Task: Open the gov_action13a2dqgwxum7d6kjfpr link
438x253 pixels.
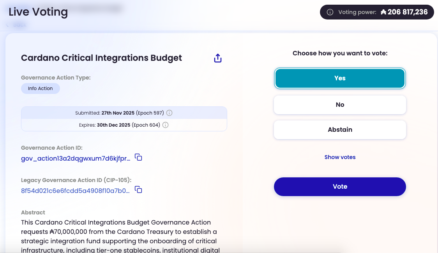Action: pos(76,159)
